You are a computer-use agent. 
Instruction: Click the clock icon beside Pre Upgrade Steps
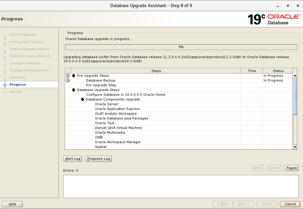point(68,76)
